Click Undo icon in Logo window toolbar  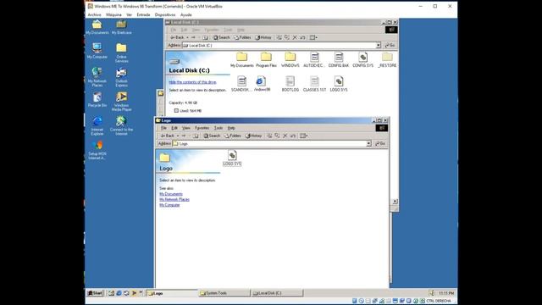292,136
